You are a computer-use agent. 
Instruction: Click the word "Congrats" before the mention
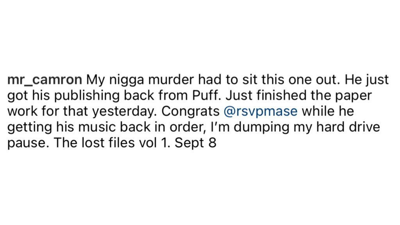tap(190, 112)
